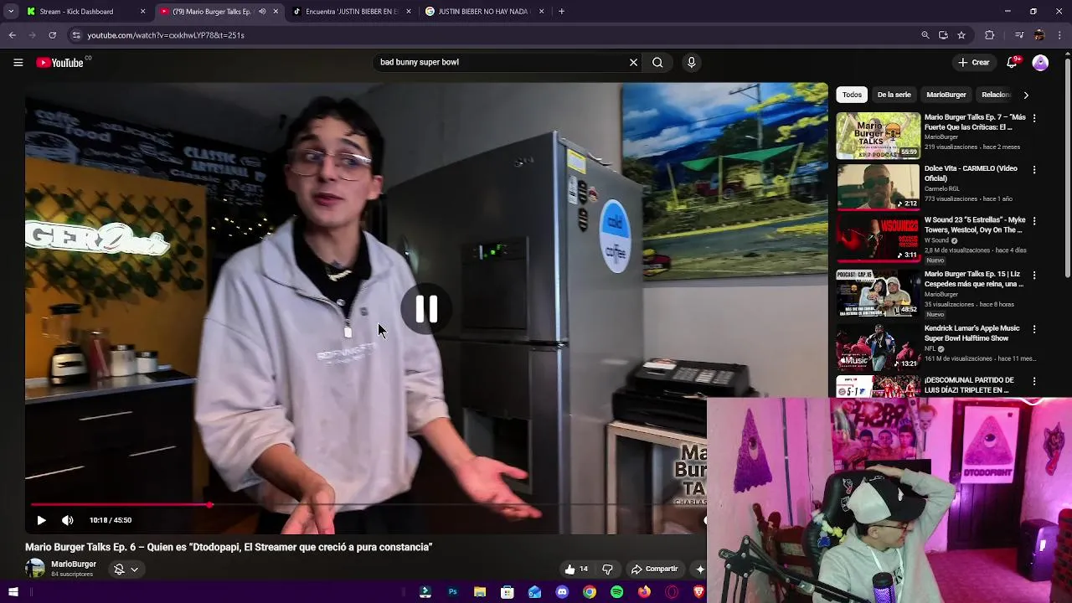Click the Compartir share button
Viewport: 1072px width, 603px height.
point(654,569)
